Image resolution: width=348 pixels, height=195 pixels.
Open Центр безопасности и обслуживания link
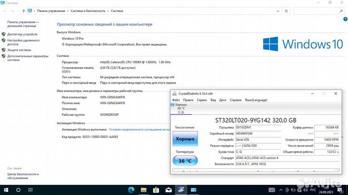pos(23,176)
